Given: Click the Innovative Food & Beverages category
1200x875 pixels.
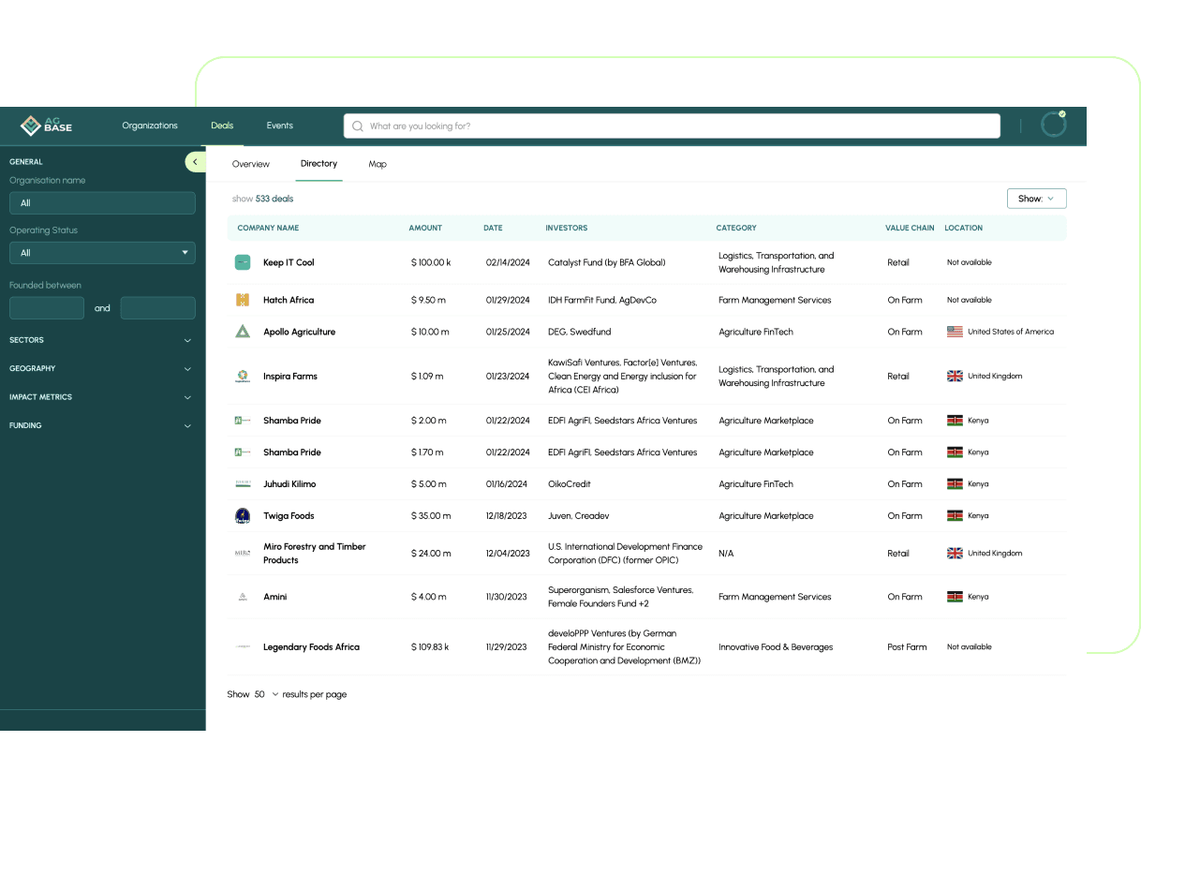Looking at the screenshot, I should [x=776, y=647].
